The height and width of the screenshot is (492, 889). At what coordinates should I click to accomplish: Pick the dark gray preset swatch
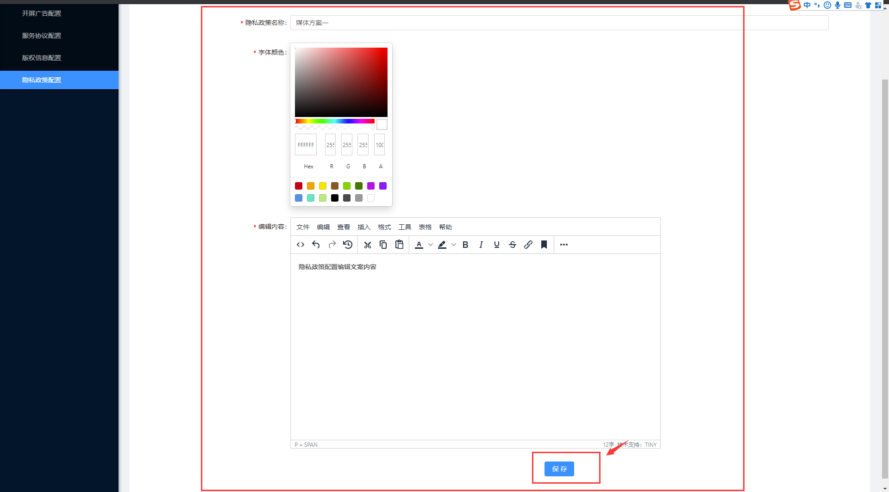click(x=347, y=198)
